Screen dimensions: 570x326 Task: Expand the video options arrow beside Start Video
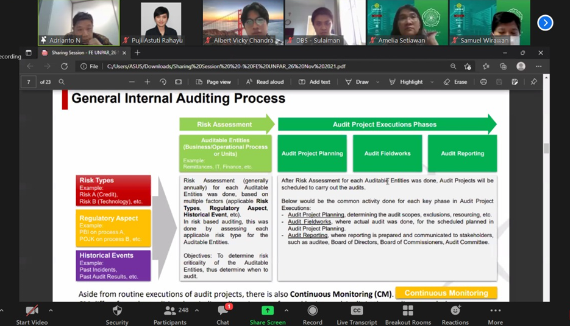point(51,311)
